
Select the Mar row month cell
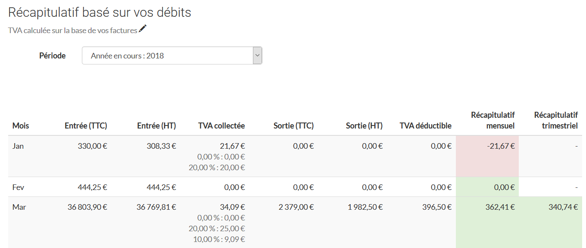[x=19, y=207]
